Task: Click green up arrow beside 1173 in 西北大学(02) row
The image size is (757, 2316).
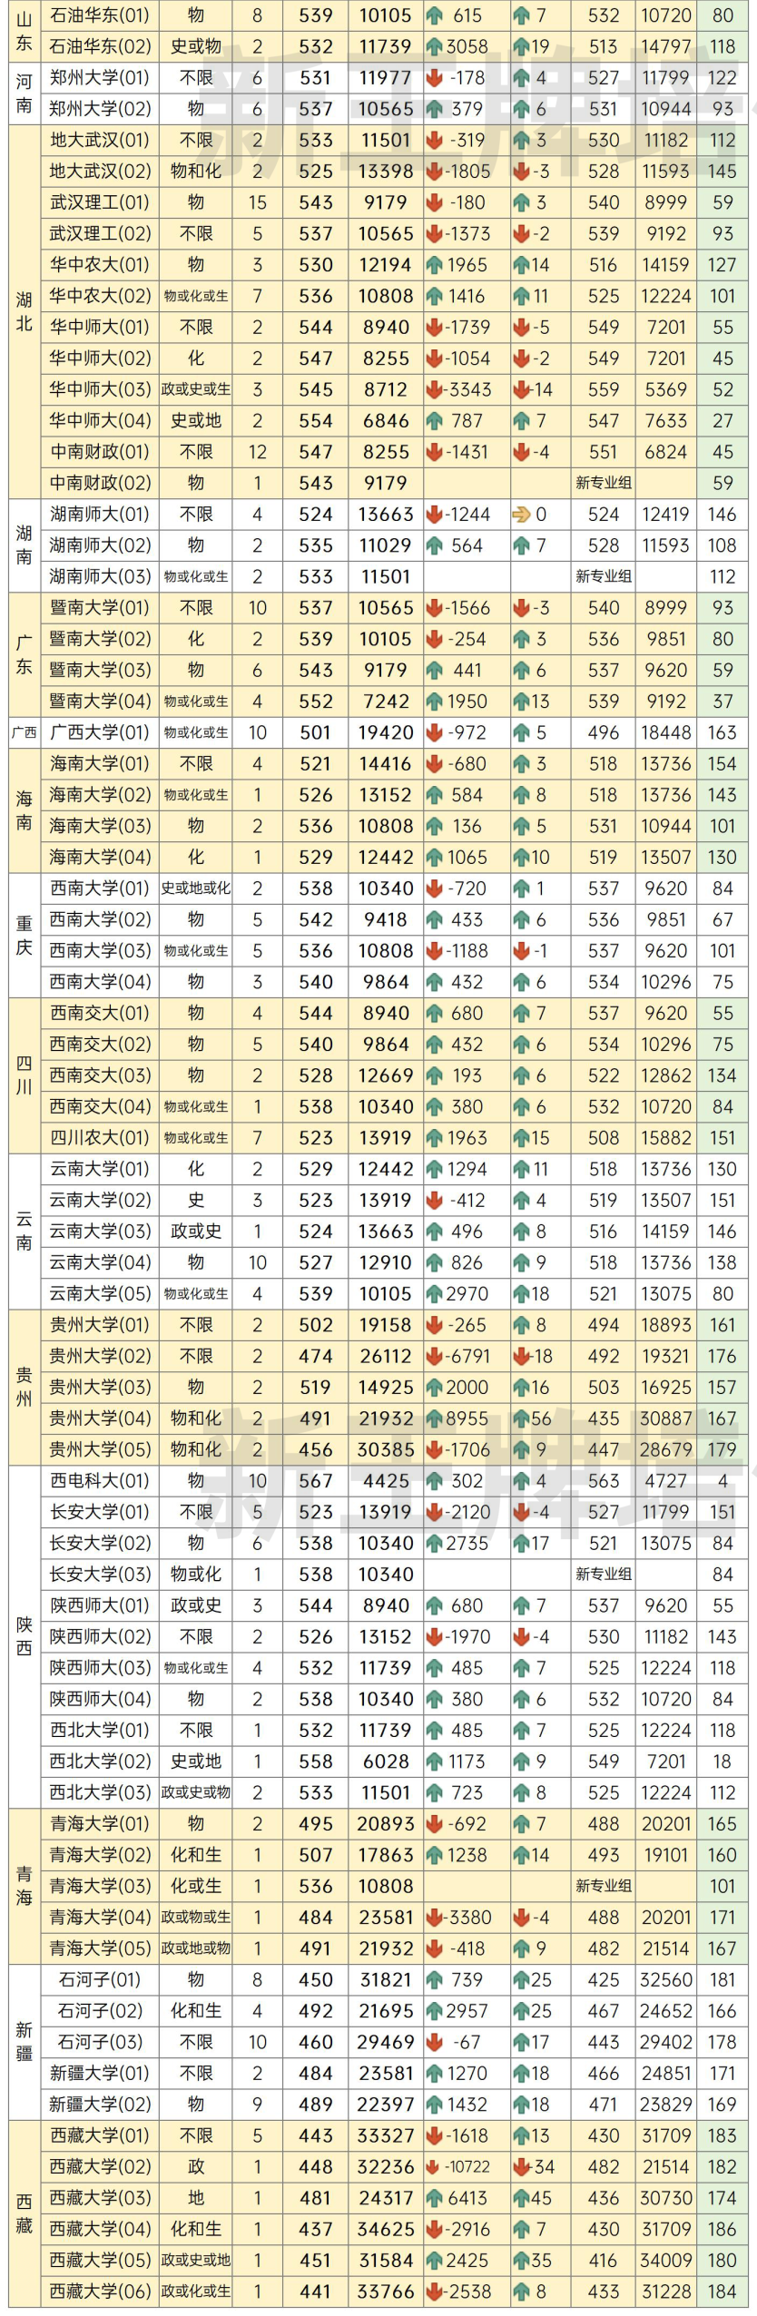Action: click(434, 1762)
